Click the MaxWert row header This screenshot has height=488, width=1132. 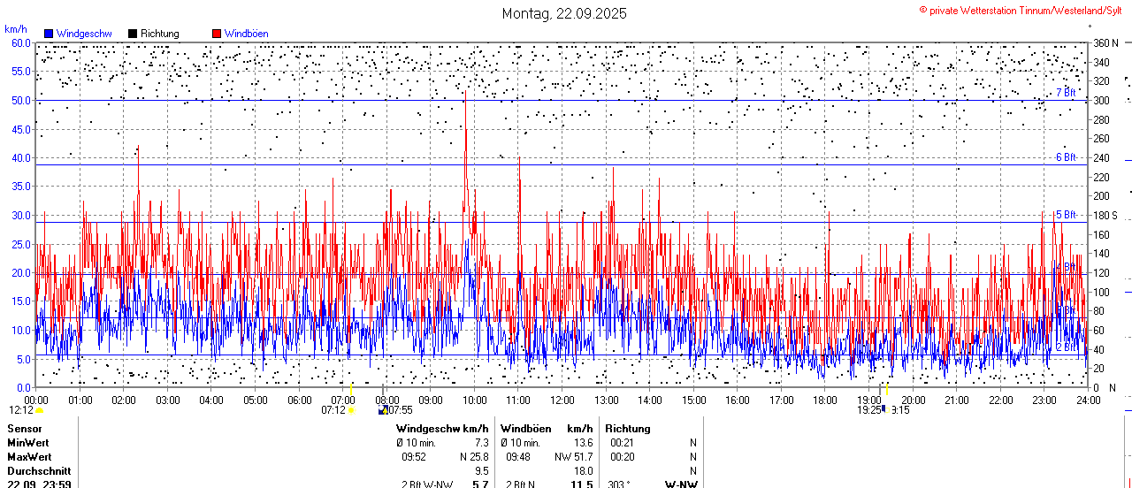tap(29, 457)
